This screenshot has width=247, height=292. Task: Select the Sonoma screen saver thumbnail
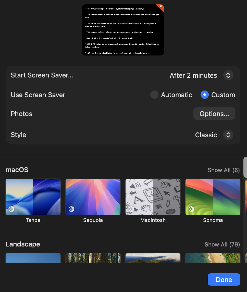tap(213, 197)
